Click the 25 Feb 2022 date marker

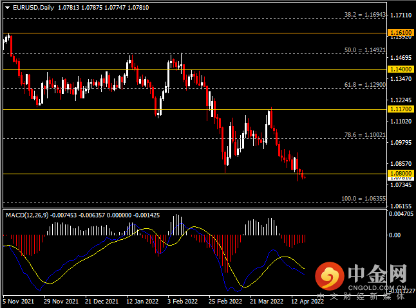coord(225,302)
